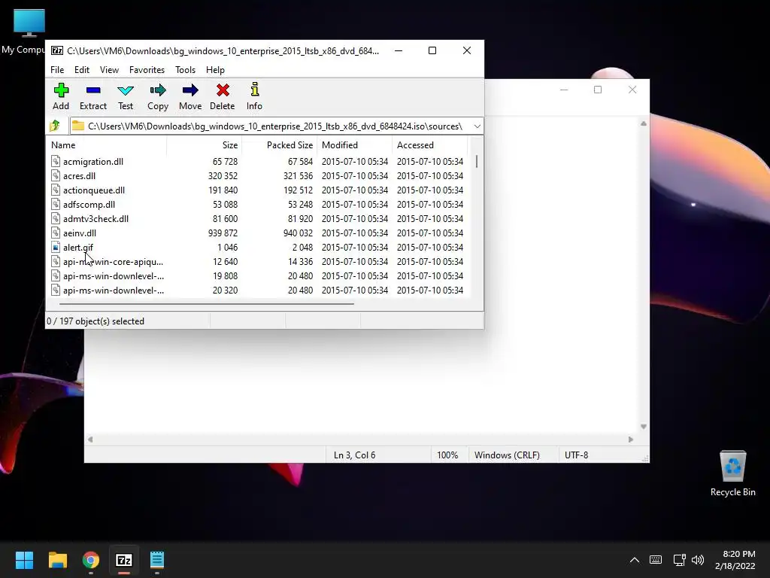Select the api-ms-win-core-apiqu... file row
This screenshot has width=770, height=578.
tap(257, 261)
